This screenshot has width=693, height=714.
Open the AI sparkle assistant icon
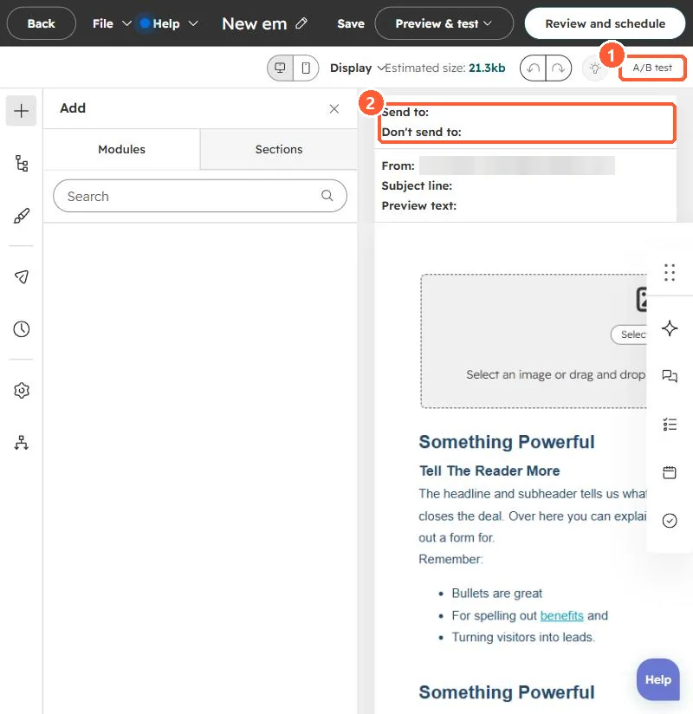pyautogui.click(x=670, y=328)
